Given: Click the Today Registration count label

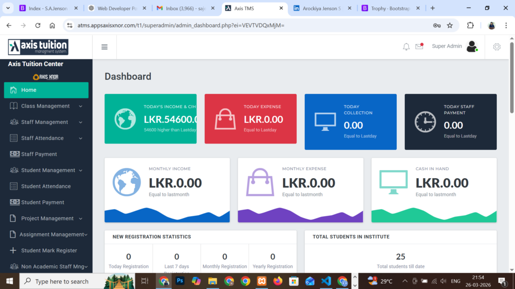Looking at the screenshot, I should 128,266.
